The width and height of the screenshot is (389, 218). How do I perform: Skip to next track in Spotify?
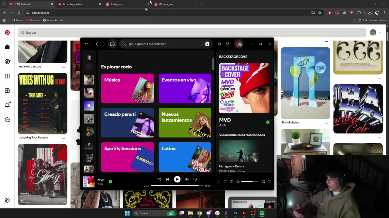click(x=187, y=179)
